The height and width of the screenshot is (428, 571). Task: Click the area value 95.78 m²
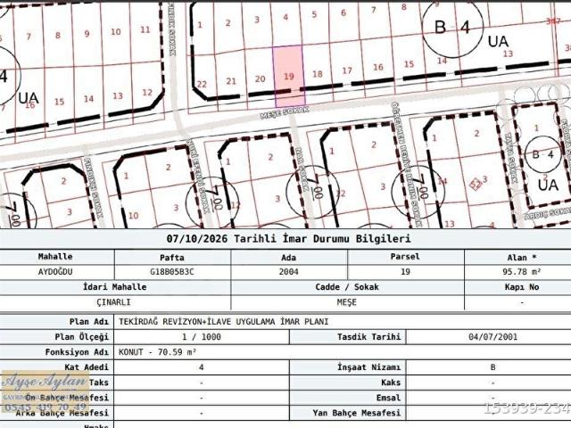pos(521,272)
